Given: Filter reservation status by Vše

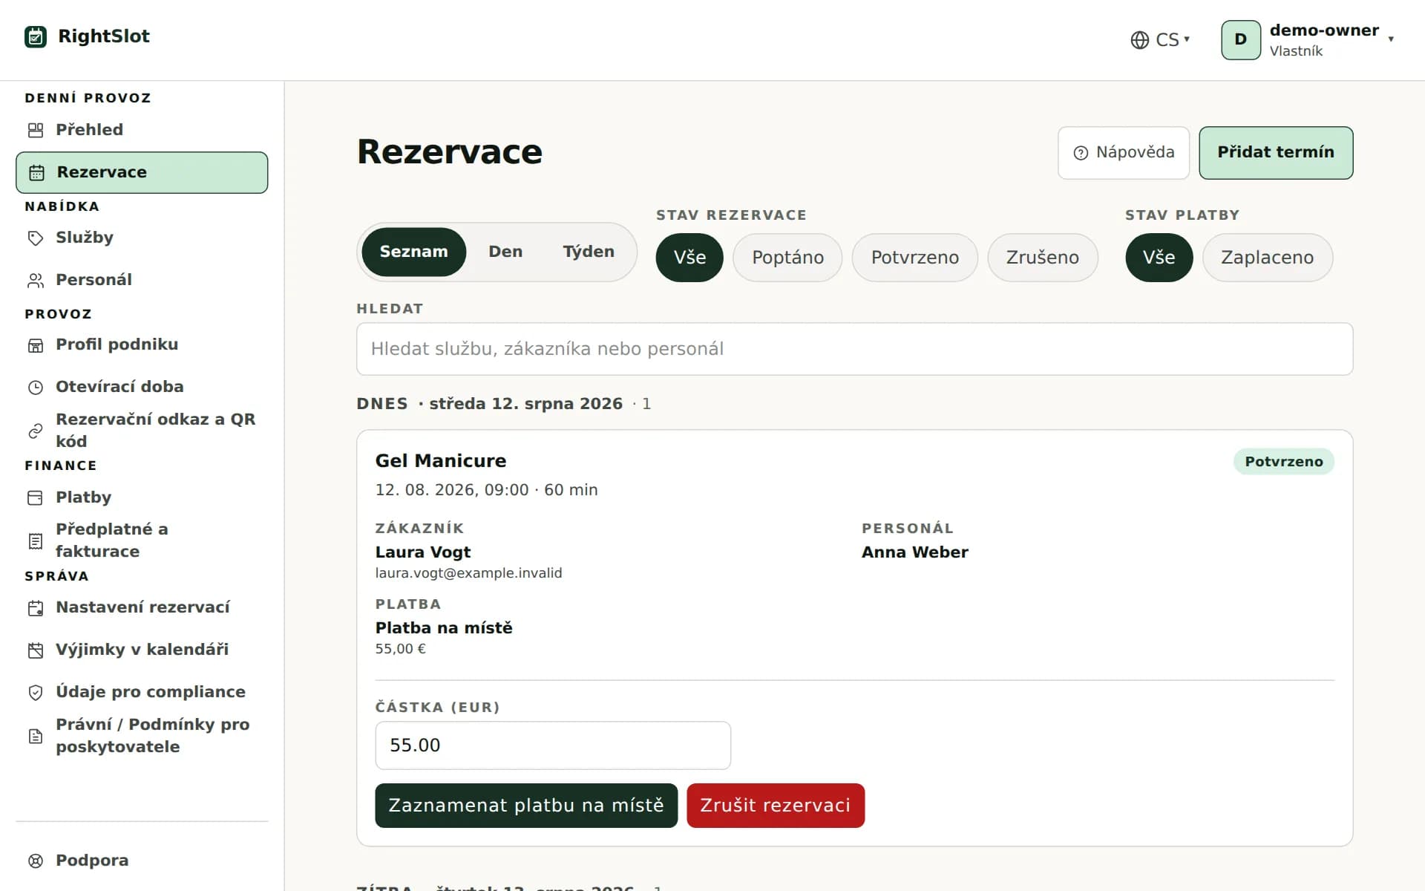Looking at the screenshot, I should click(689, 258).
